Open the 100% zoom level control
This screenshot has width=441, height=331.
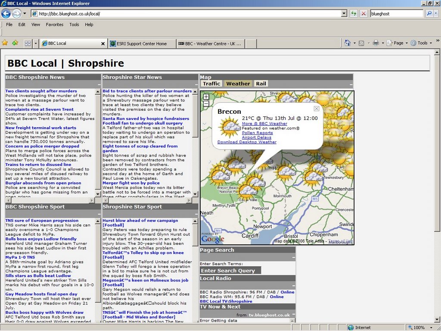tap(420, 328)
